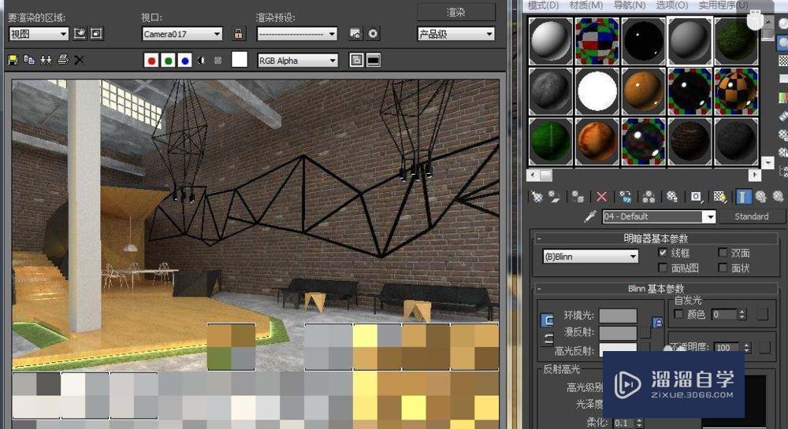Click the edit region hand icon
The image size is (788, 429).
pyautogui.click(x=80, y=34)
